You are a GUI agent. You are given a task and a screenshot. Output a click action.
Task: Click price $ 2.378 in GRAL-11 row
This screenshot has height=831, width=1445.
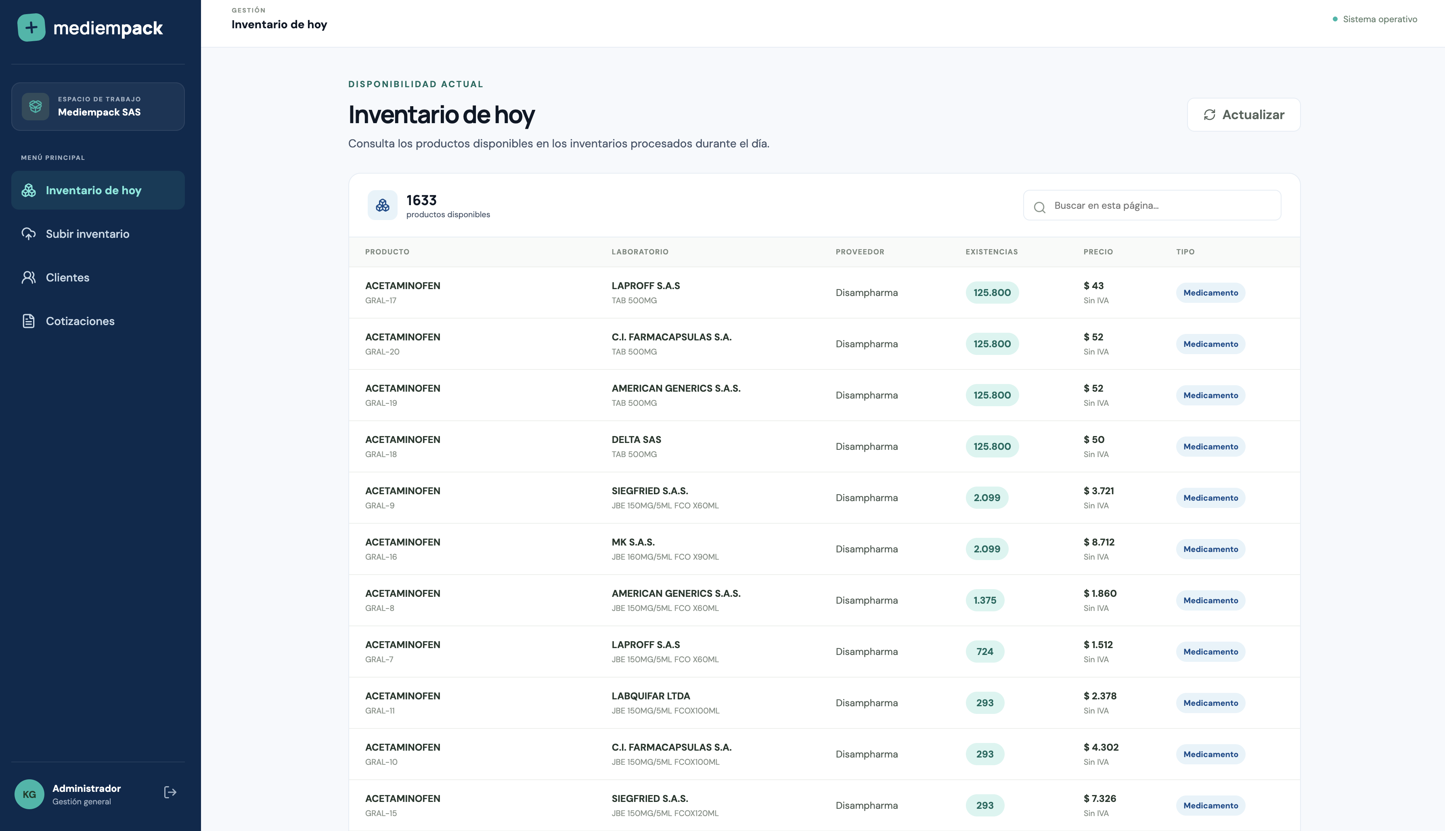click(1100, 696)
